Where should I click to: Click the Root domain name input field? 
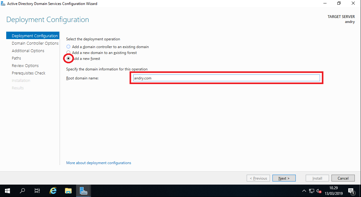click(x=226, y=78)
